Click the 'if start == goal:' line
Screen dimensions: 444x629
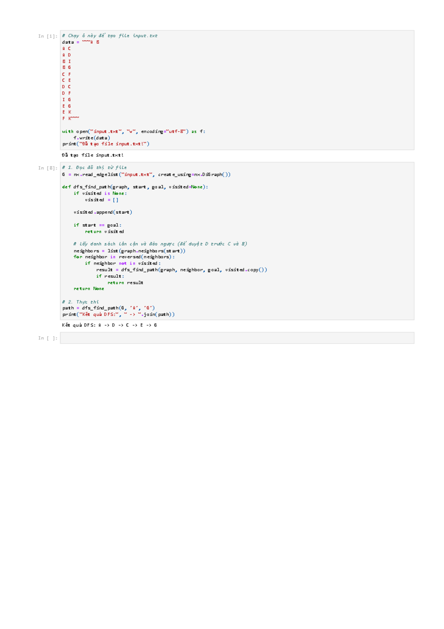(x=97, y=225)
